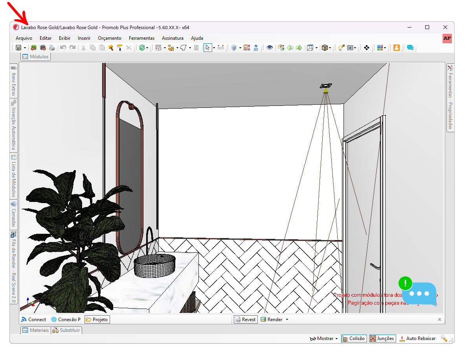Expand the dollar budget dropdown arrow

147,48
